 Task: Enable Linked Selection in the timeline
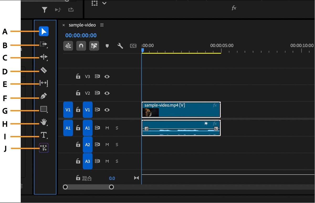(x=94, y=46)
